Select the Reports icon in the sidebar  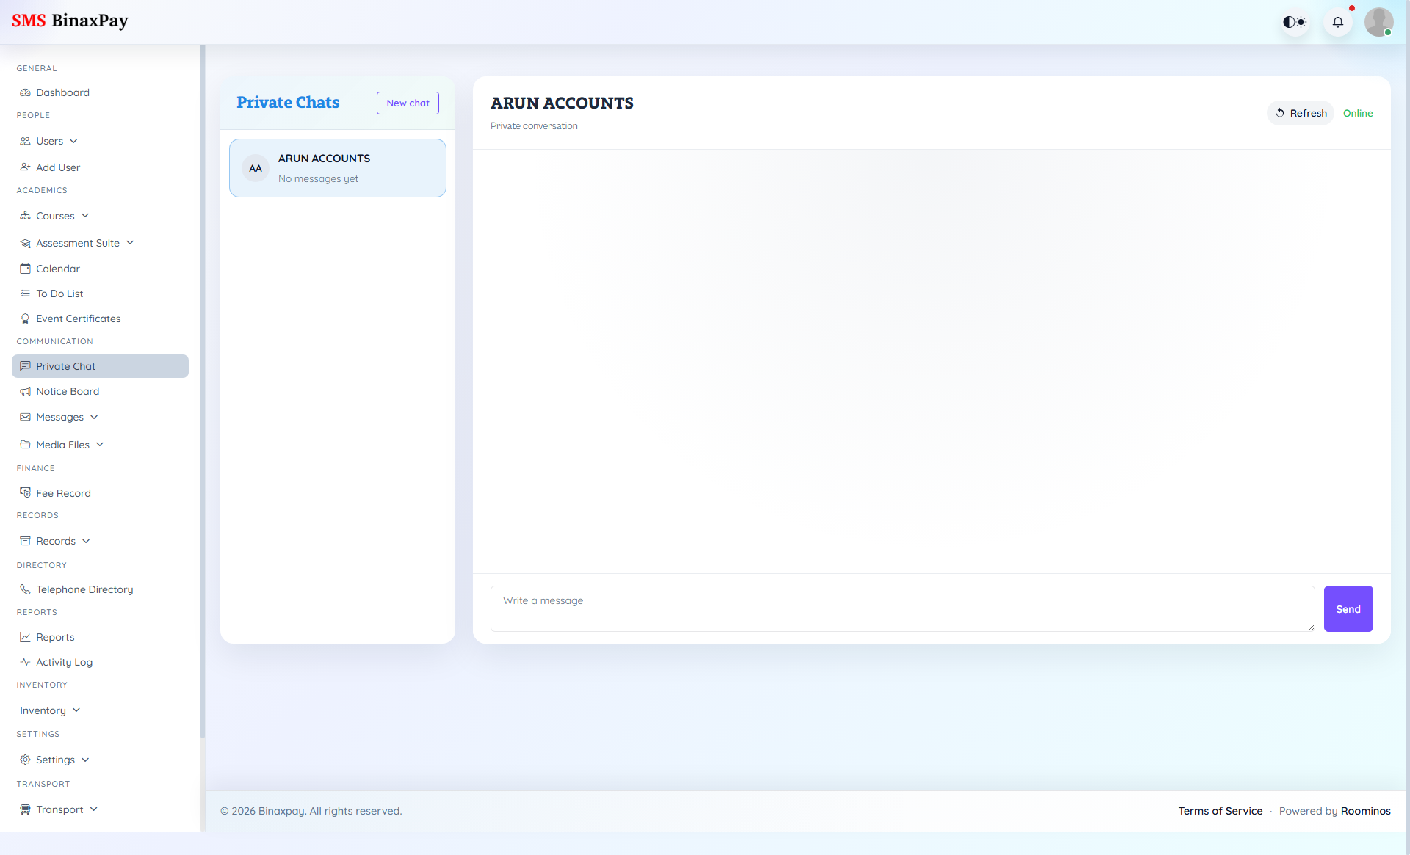26,637
